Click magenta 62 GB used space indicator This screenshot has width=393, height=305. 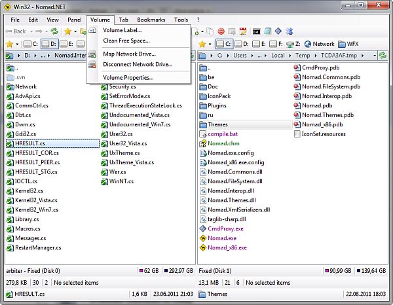point(149,271)
